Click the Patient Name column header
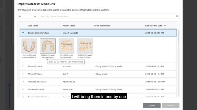This screenshot has height=110, width=197. 69,26
